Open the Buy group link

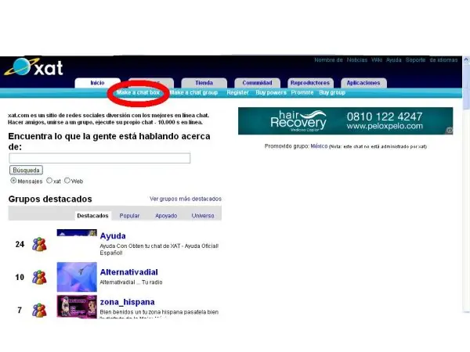click(x=332, y=92)
